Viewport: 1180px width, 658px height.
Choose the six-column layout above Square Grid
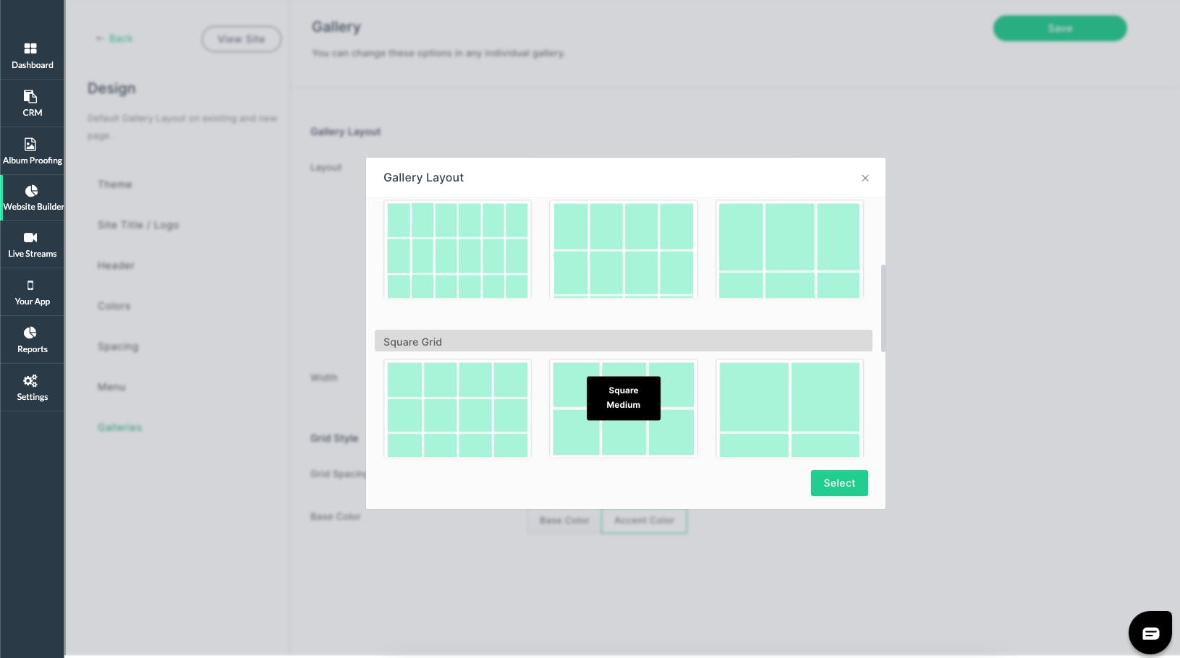pyautogui.click(x=457, y=249)
